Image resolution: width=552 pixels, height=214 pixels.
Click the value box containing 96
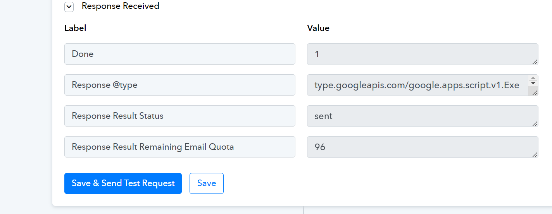point(423,147)
